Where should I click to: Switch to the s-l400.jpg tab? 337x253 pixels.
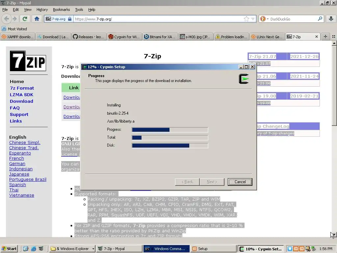(x=195, y=37)
